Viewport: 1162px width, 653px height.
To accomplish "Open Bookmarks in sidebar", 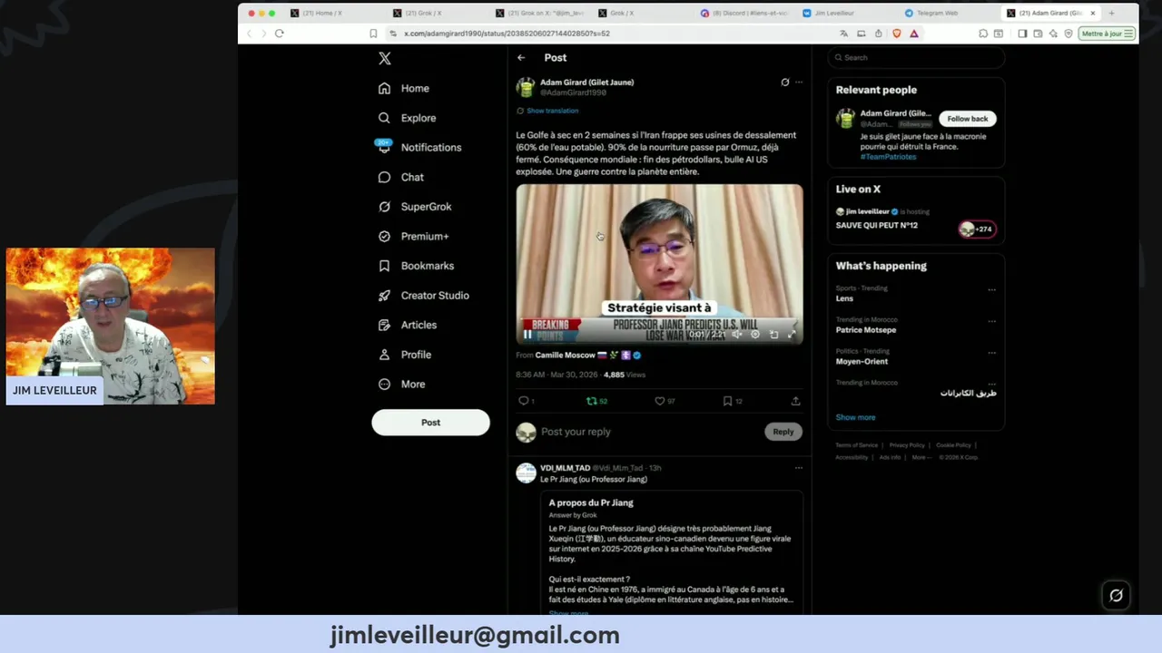I will (x=416, y=266).
